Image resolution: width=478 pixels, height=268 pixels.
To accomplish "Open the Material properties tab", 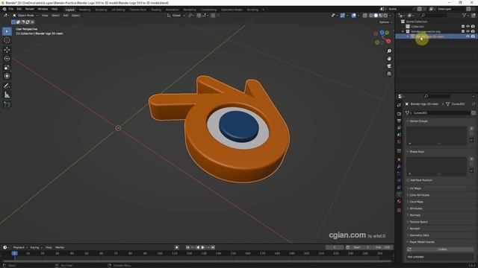I will click(x=399, y=201).
